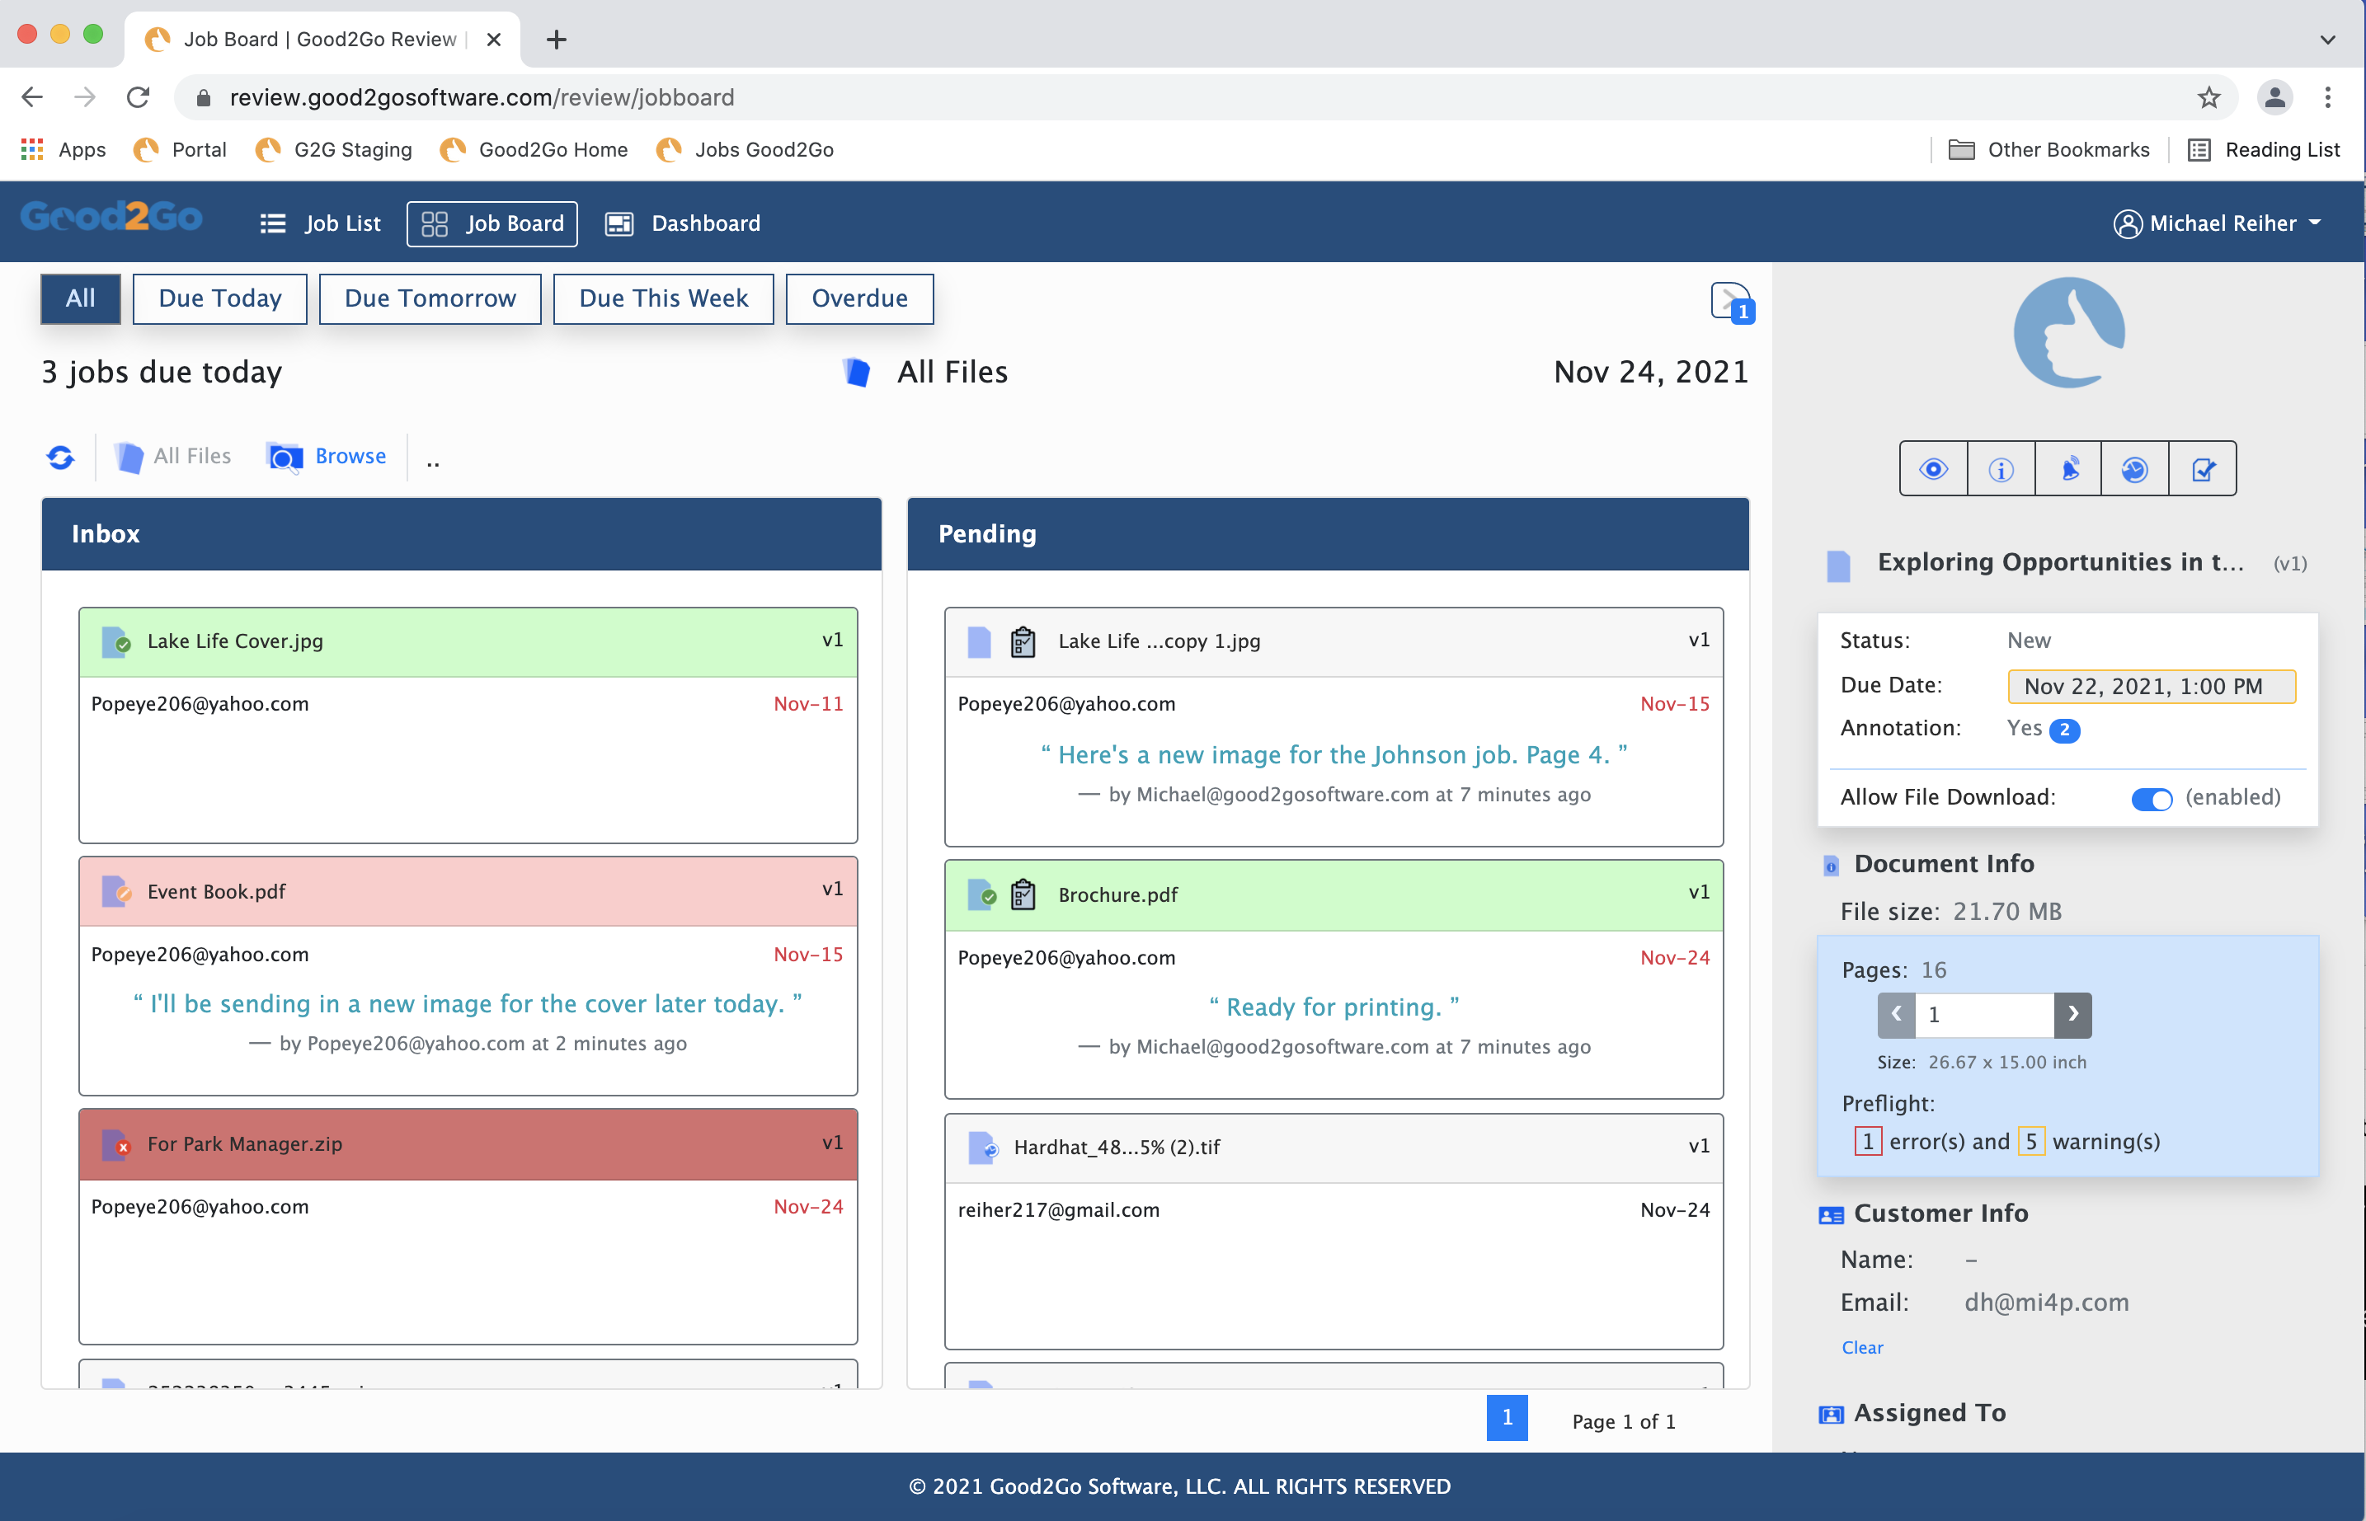
Task: Click the error count box showing 1
Action: (x=1867, y=1143)
